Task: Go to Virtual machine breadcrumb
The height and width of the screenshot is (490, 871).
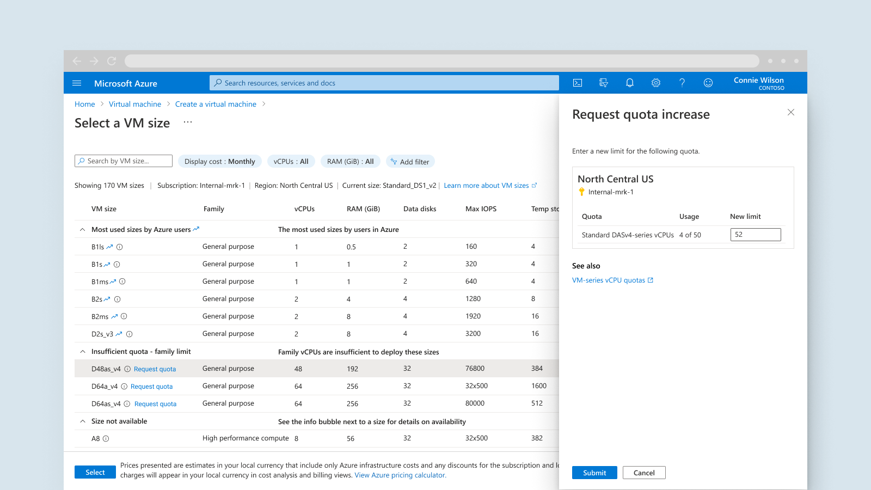Action: [135, 104]
